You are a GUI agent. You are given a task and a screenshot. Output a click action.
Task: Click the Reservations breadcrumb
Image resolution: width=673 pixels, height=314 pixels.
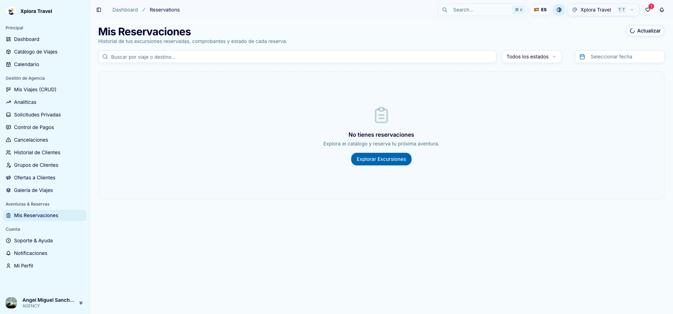pos(165,10)
